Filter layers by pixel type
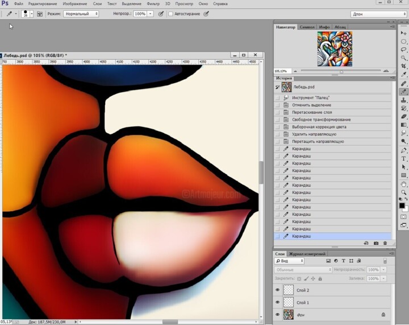Screen dimensions: 409x325 (x=328, y=261)
